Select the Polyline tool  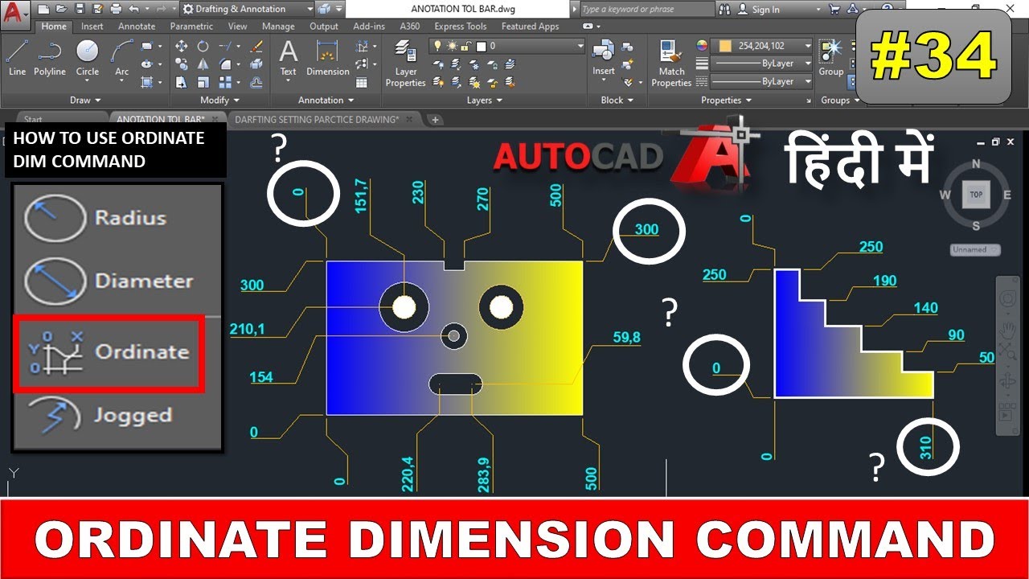click(50, 58)
